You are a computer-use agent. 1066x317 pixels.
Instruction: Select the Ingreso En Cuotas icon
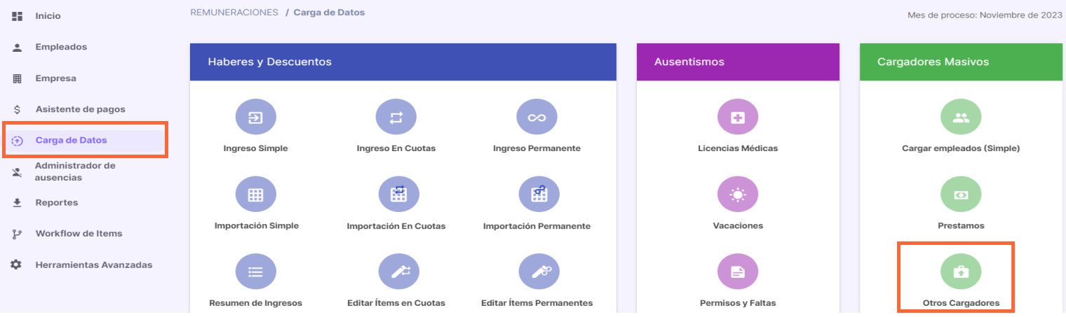[x=396, y=118]
